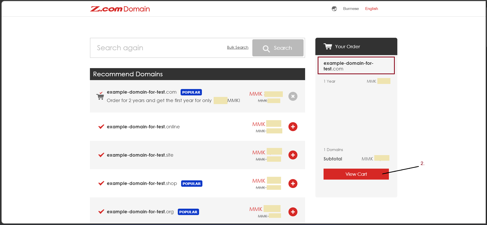Image resolution: width=487 pixels, height=225 pixels.
Task: Click the checkmark beside the .site domain
Action: tap(101, 155)
